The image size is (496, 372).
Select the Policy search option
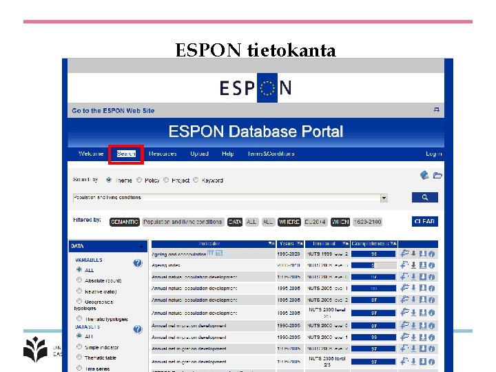[139, 180]
